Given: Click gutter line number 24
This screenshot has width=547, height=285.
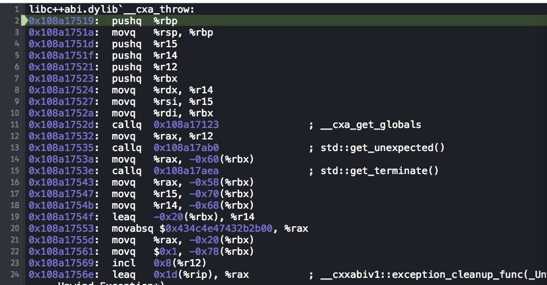Looking at the screenshot, I should tap(16, 275).
